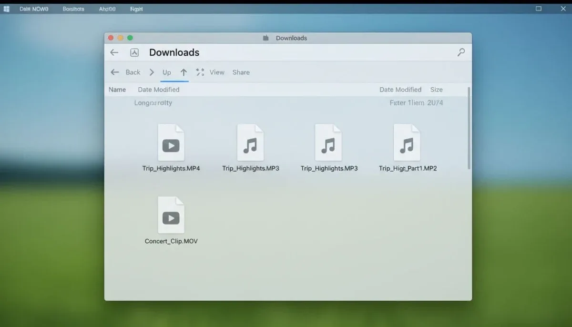Select the second Trip_Highlights.MP3 music icon

pos(328,142)
